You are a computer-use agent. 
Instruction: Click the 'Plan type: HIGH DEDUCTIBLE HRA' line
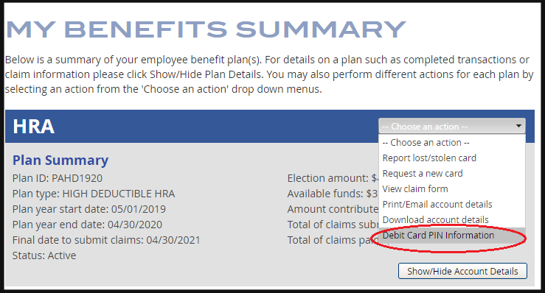(x=94, y=194)
